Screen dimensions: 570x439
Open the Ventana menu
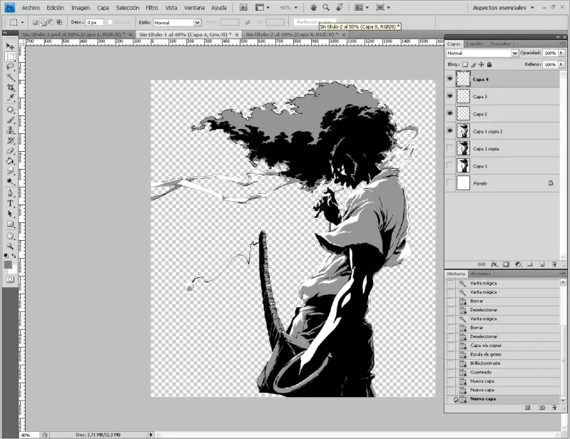(x=195, y=8)
